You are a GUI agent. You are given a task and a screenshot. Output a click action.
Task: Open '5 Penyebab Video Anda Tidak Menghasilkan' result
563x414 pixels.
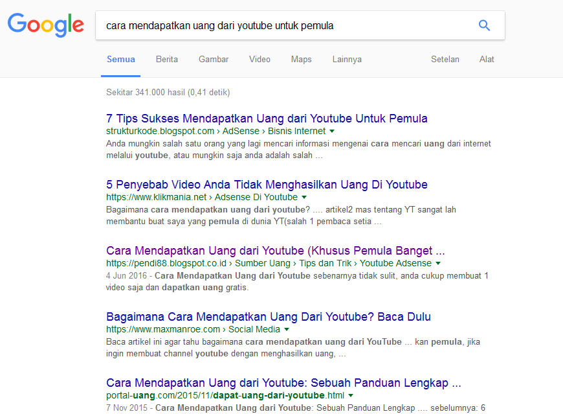point(267,185)
